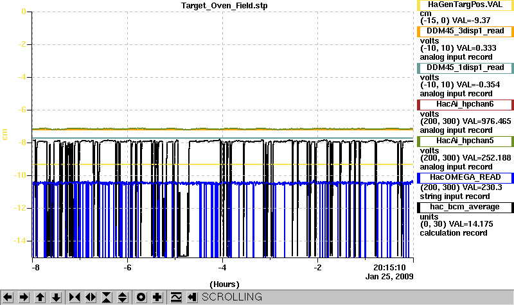This screenshot has width=514, height=305.
Task: Click the -8 hours tick label
Action: 35,268
